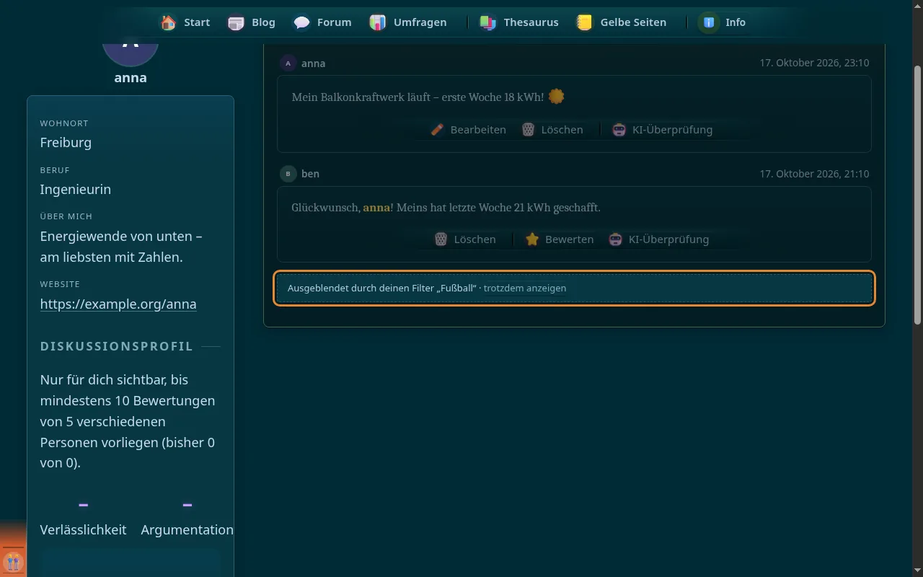Viewport: 923px width, 577px height.
Task: Go to the Thesaurus menu item
Action: click(519, 22)
